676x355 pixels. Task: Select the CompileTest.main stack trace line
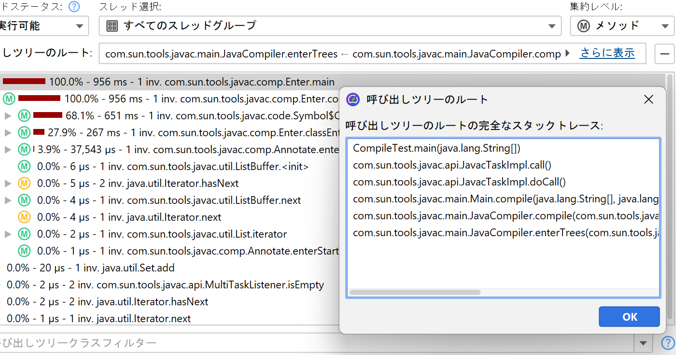click(437, 148)
